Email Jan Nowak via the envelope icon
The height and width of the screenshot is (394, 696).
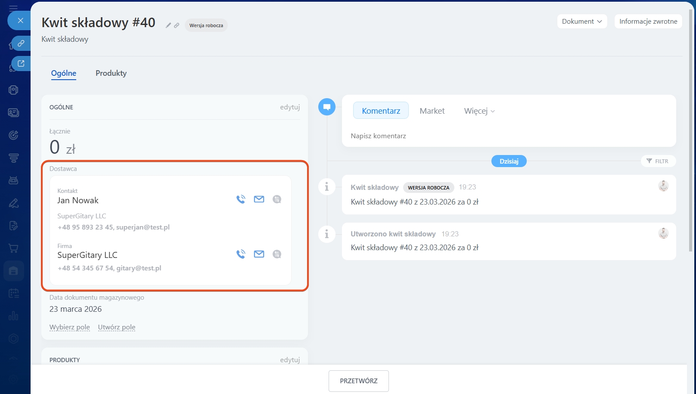coord(259,199)
